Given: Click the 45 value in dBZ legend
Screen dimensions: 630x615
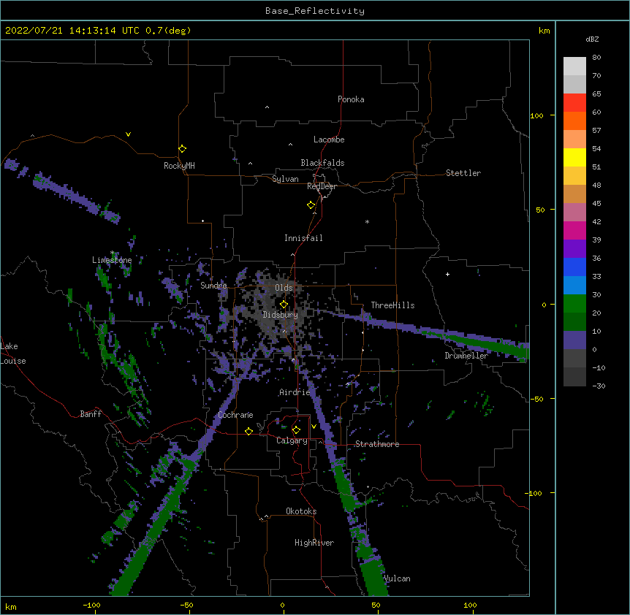Looking at the screenshot, I should pyautogui.click(x=596, y=203).
